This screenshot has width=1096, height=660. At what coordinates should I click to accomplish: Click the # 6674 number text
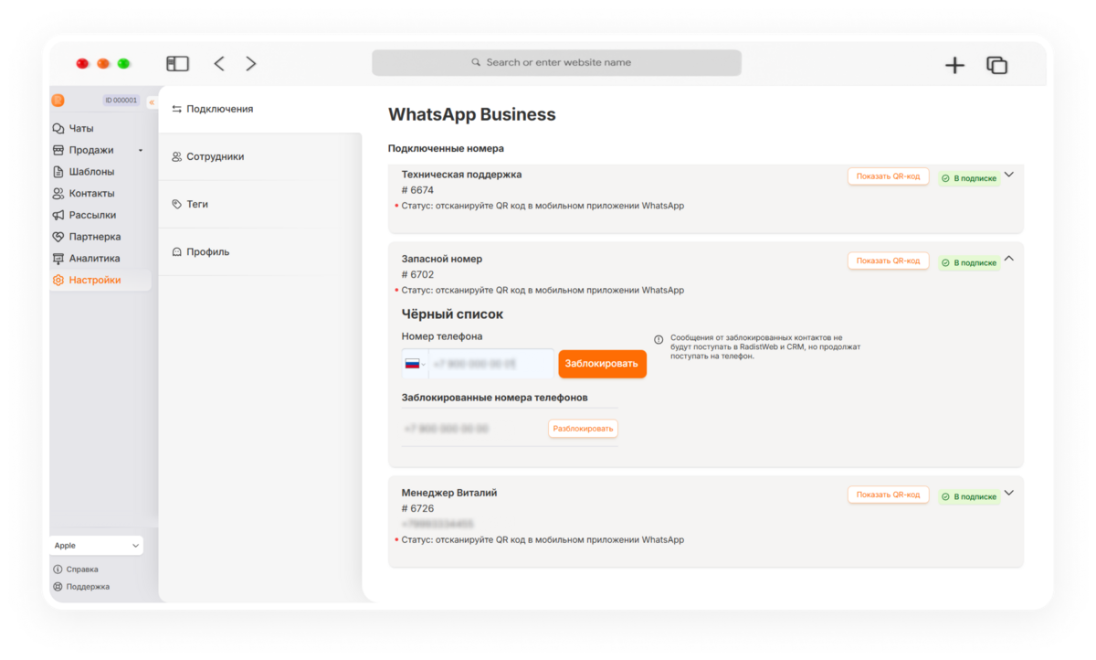[x=417, y=190]
